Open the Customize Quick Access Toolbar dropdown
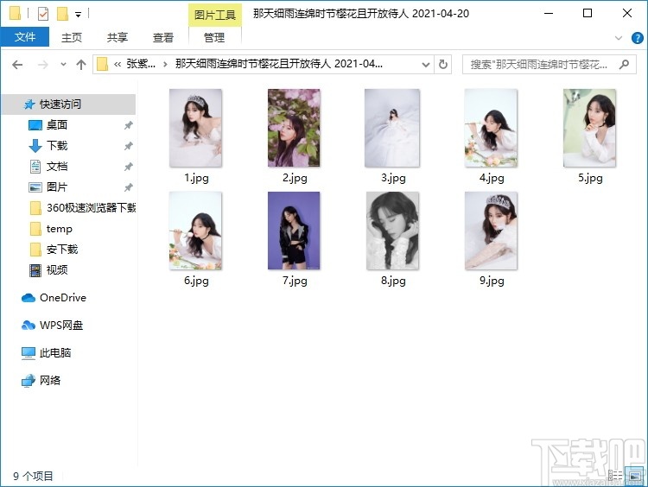This screenshot has height=487, width=648. [x=78, y=15]
